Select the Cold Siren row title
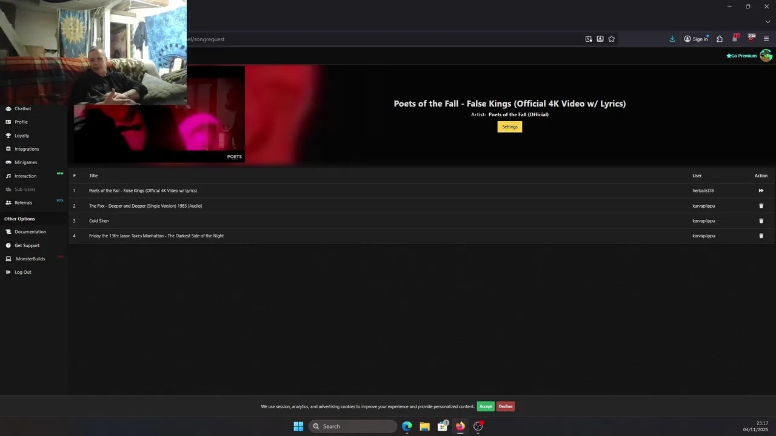This screenshot has width=776, height=436. (99, 221)
